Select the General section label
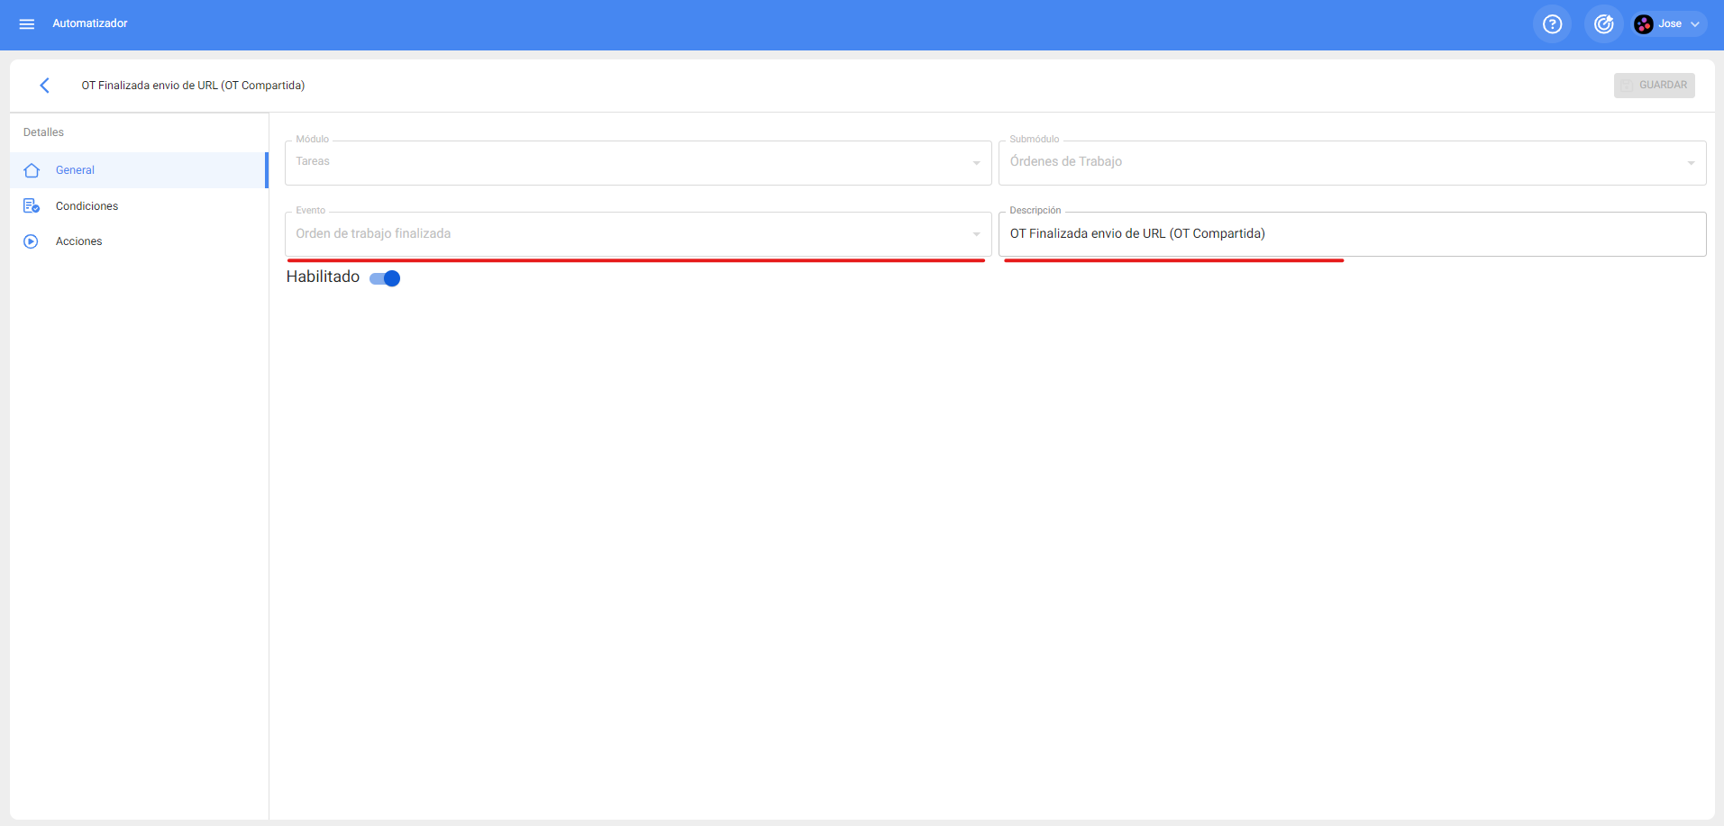The width and height of the screenshot is (1724, 826). 75,170
